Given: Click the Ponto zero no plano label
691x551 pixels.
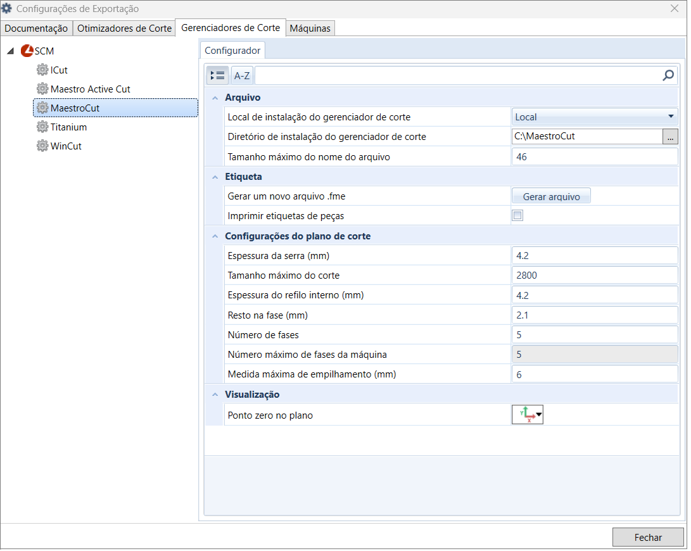Looking at the screenshot, I should pyautogui.click(x=270, y=415).
